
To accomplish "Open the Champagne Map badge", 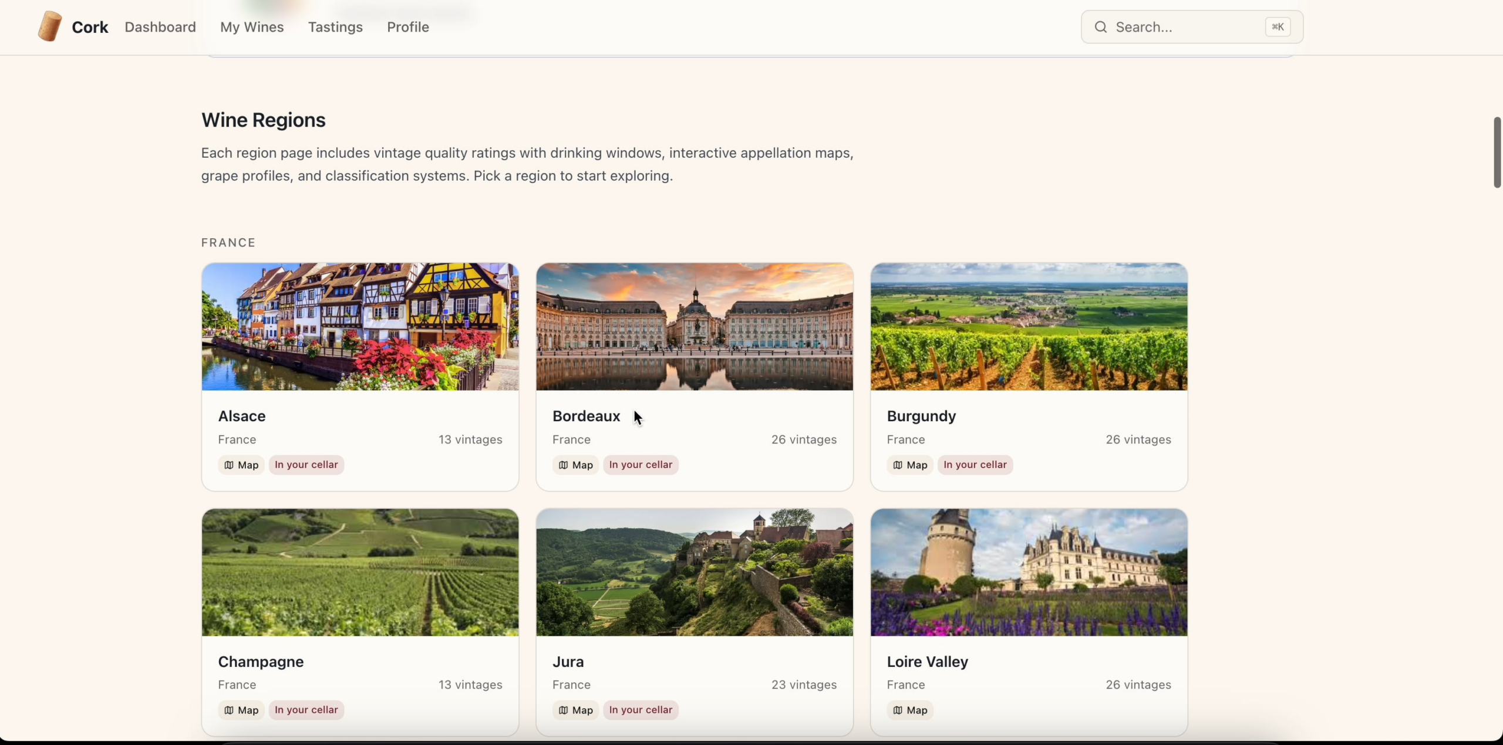I will pyautogui.click(x=241, y=710).
